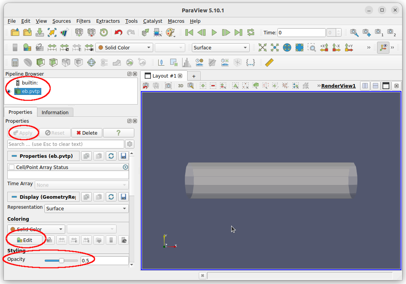Screen dimensions: 406x284
Task: Click the Reset Camera icon
Action: click(x=262, y=47)
